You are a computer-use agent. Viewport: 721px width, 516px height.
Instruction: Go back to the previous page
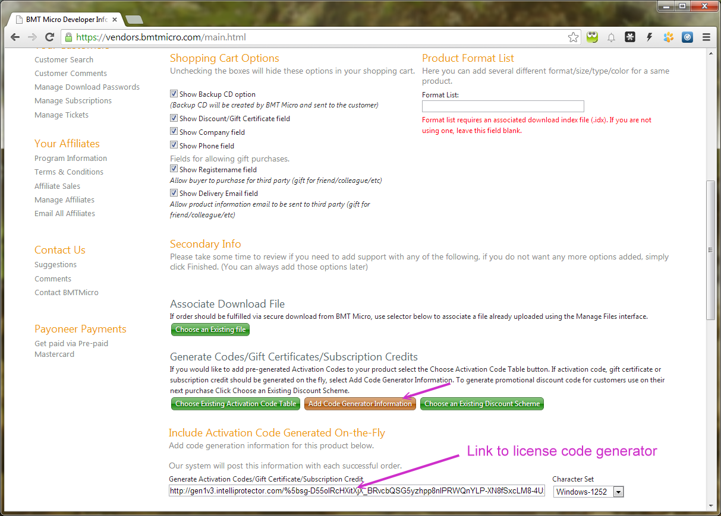coord(15,37)
